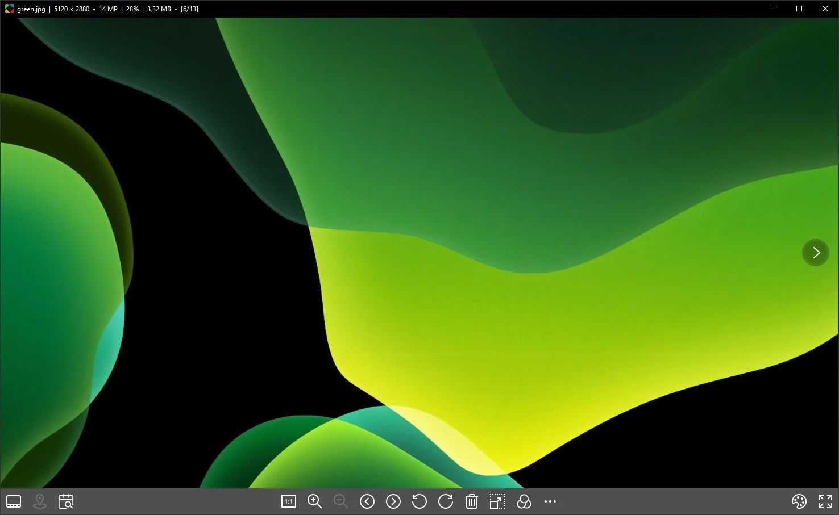The image size is (839, 515).
Task: Click the displayed green wallpaper image
Action: coord(419,253)
